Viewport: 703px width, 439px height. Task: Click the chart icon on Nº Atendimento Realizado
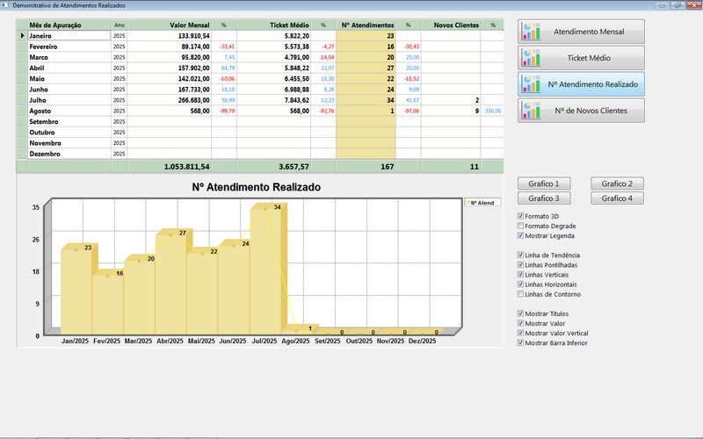(531, 84)
